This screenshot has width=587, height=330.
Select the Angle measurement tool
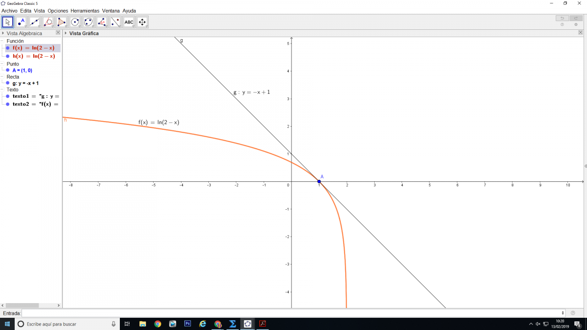102,22
